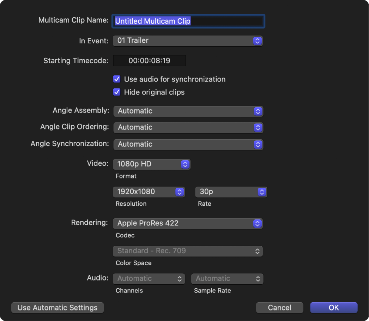Open the Rate dropdown showing 30p
This screenshot has height=321, width=369.
[x=231, y=192]
